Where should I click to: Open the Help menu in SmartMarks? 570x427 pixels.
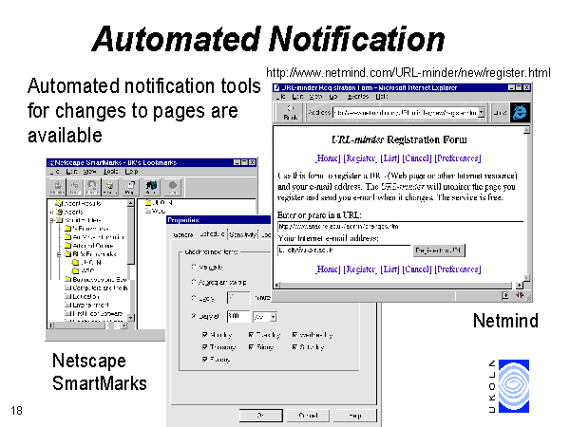(132, 172)
